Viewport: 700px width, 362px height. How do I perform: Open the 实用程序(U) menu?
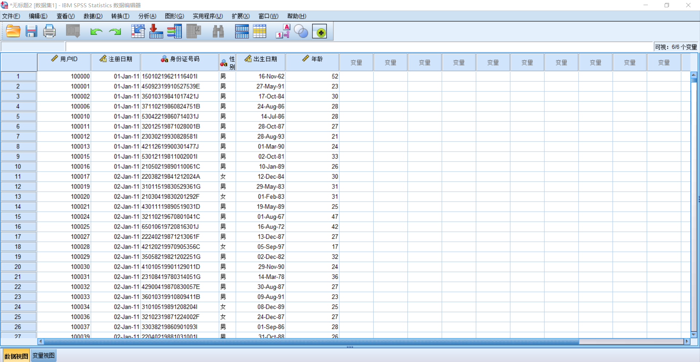point(208,16)
